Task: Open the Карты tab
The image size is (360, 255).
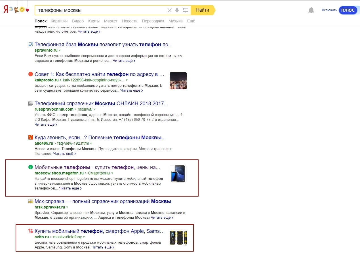Action: coord(94,21)
